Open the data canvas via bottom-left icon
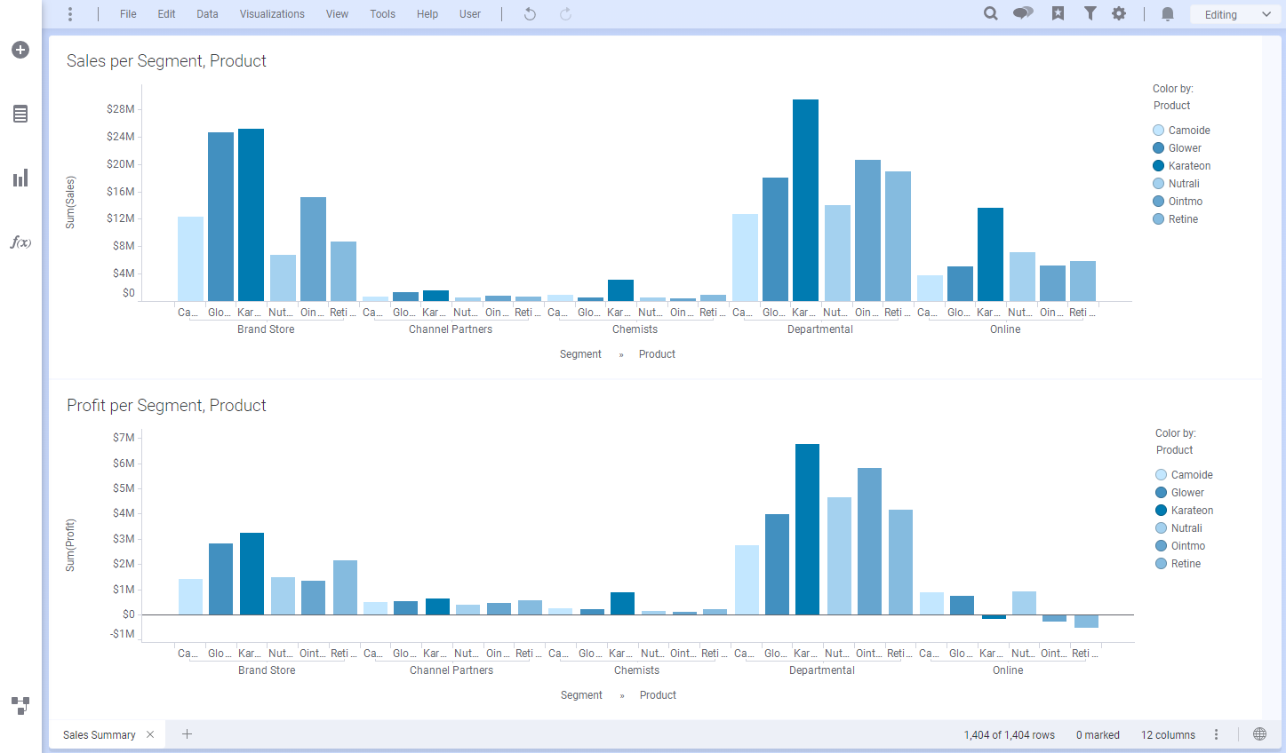1286x753 pixels. click(20, 705)
